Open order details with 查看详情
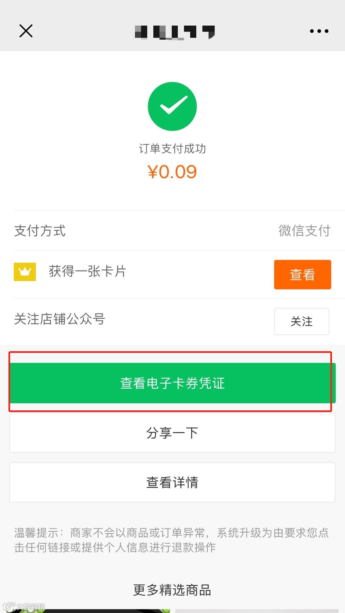 pyautogui.click(x=172, y=482)
